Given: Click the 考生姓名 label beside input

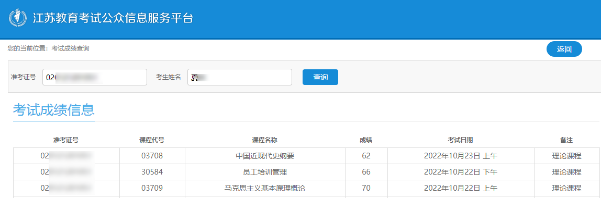Looking at the screenshot, I should click(168, 77).
